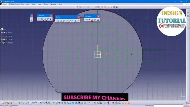The height and width of the screenshot is (107, 190).
Task: Toggle the Geometrical Constraints icon
Action: (105, 7)
